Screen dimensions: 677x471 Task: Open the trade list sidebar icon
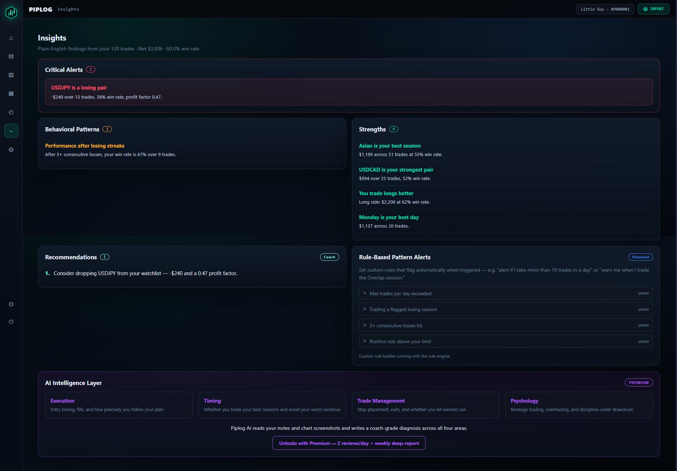pyautogui.click(x=11, y=56)
